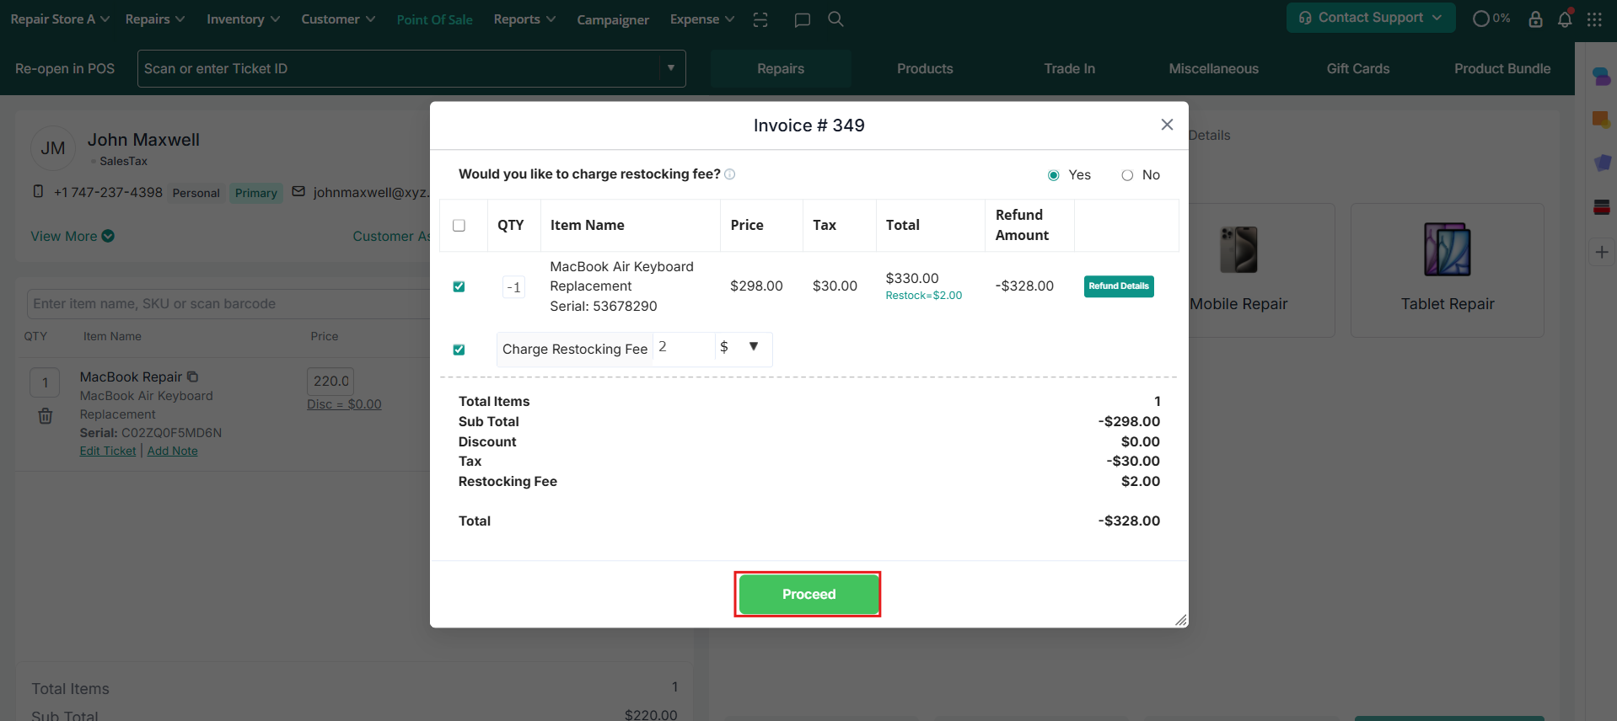Click the purple icon in right sidebar
Screen dimensions: 1617x721
(1602, 163)
